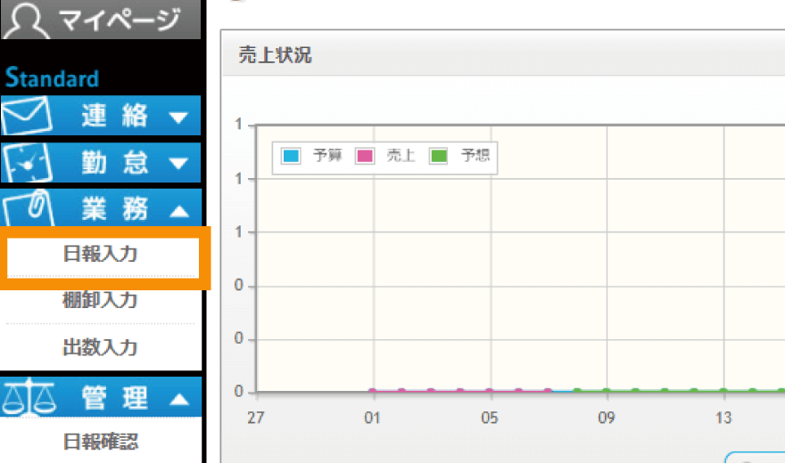Screen dimensions: 785x463
Task: Click the user silhouette icon beside マイページ
Action: pos(29,19)
